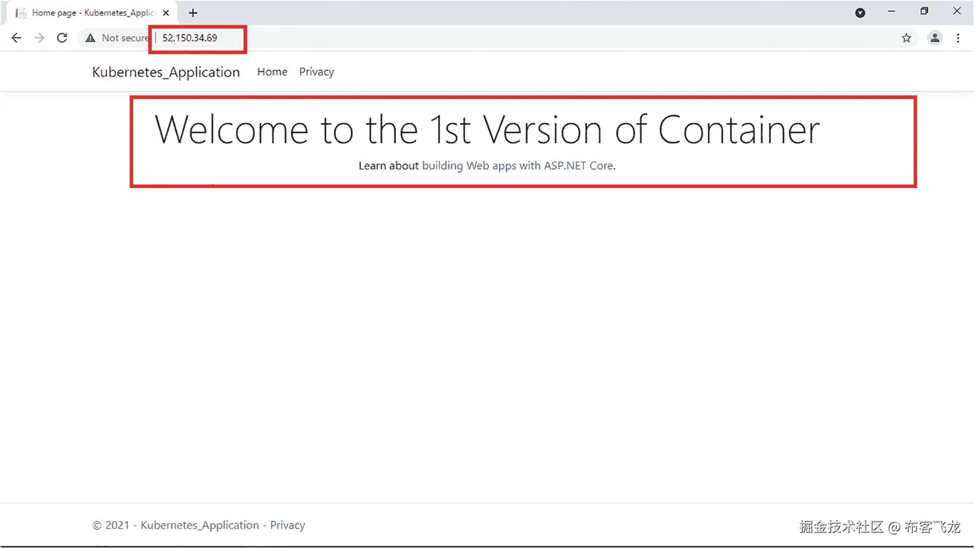The height and width of the screenshot is (549, 975).
Task: Open a new browser tab
Action: tap(193, 12)
